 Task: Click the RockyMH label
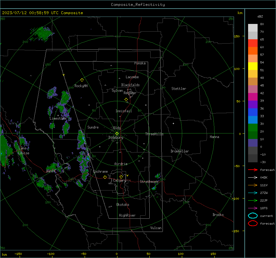[81, 86]
